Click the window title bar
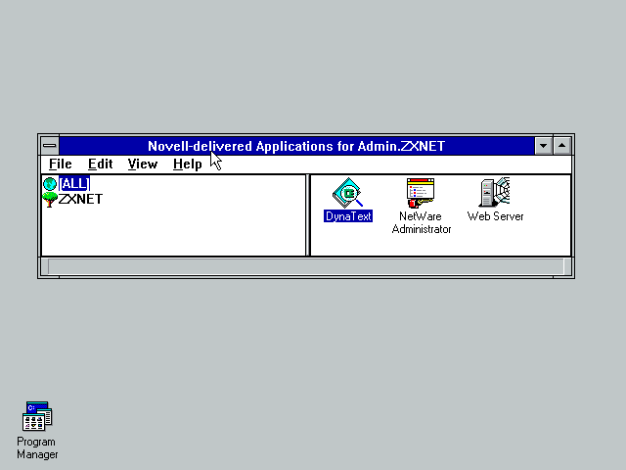This screenshot has width=626, height=470. pyautogui.click(x=296, y=146)
